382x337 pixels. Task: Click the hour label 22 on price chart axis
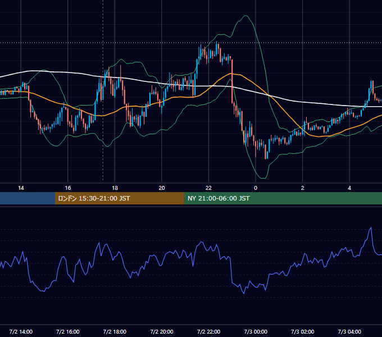[208, 188]
